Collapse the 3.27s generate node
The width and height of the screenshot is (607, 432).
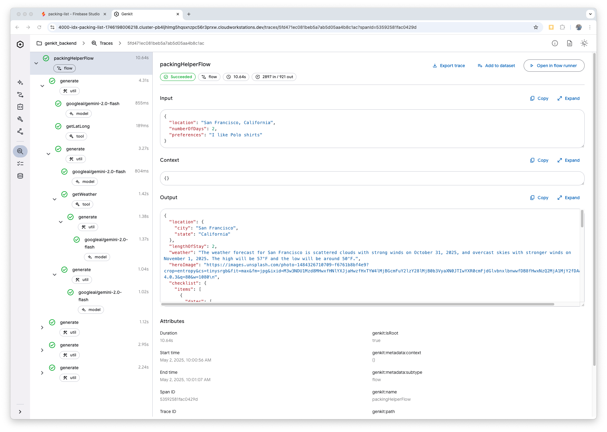click(x=48, y=154)
